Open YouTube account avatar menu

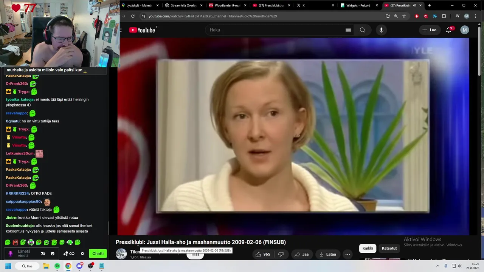(465, 30)
